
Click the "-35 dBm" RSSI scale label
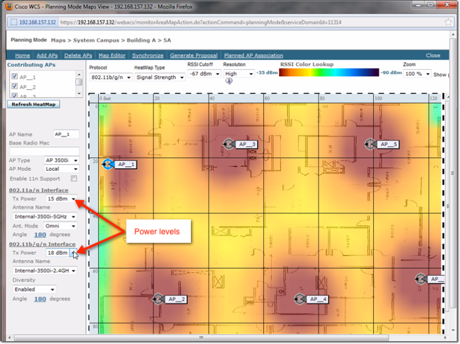[x=267, y=72]
